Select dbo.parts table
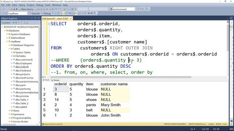The height and width of the screenshot is (131, 234). click(x=20, y=85)
